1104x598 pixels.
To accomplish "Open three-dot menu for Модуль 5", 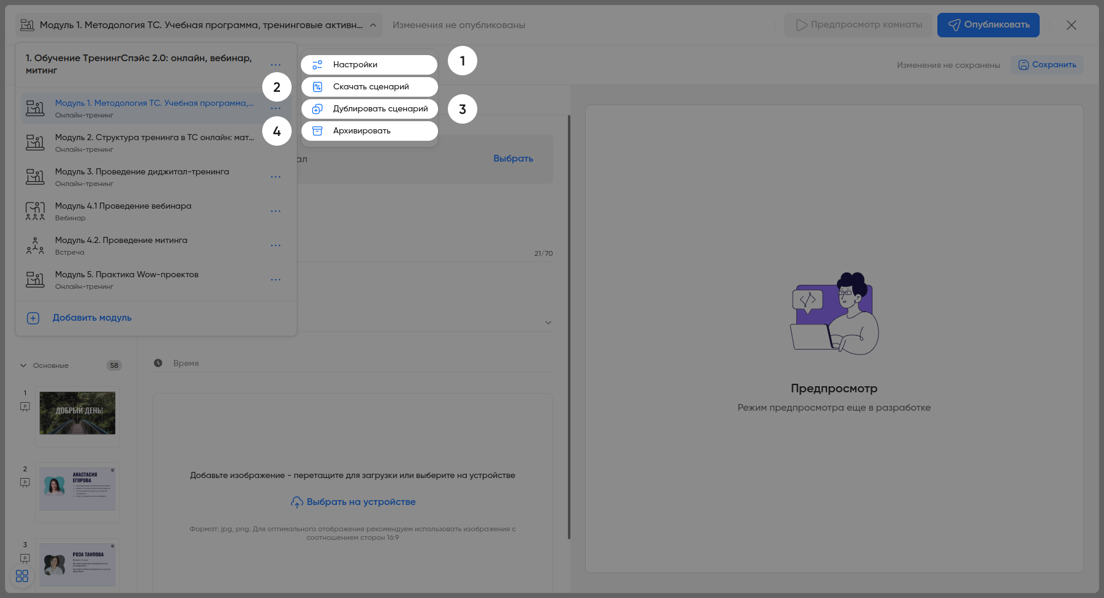I will point(276,280).
